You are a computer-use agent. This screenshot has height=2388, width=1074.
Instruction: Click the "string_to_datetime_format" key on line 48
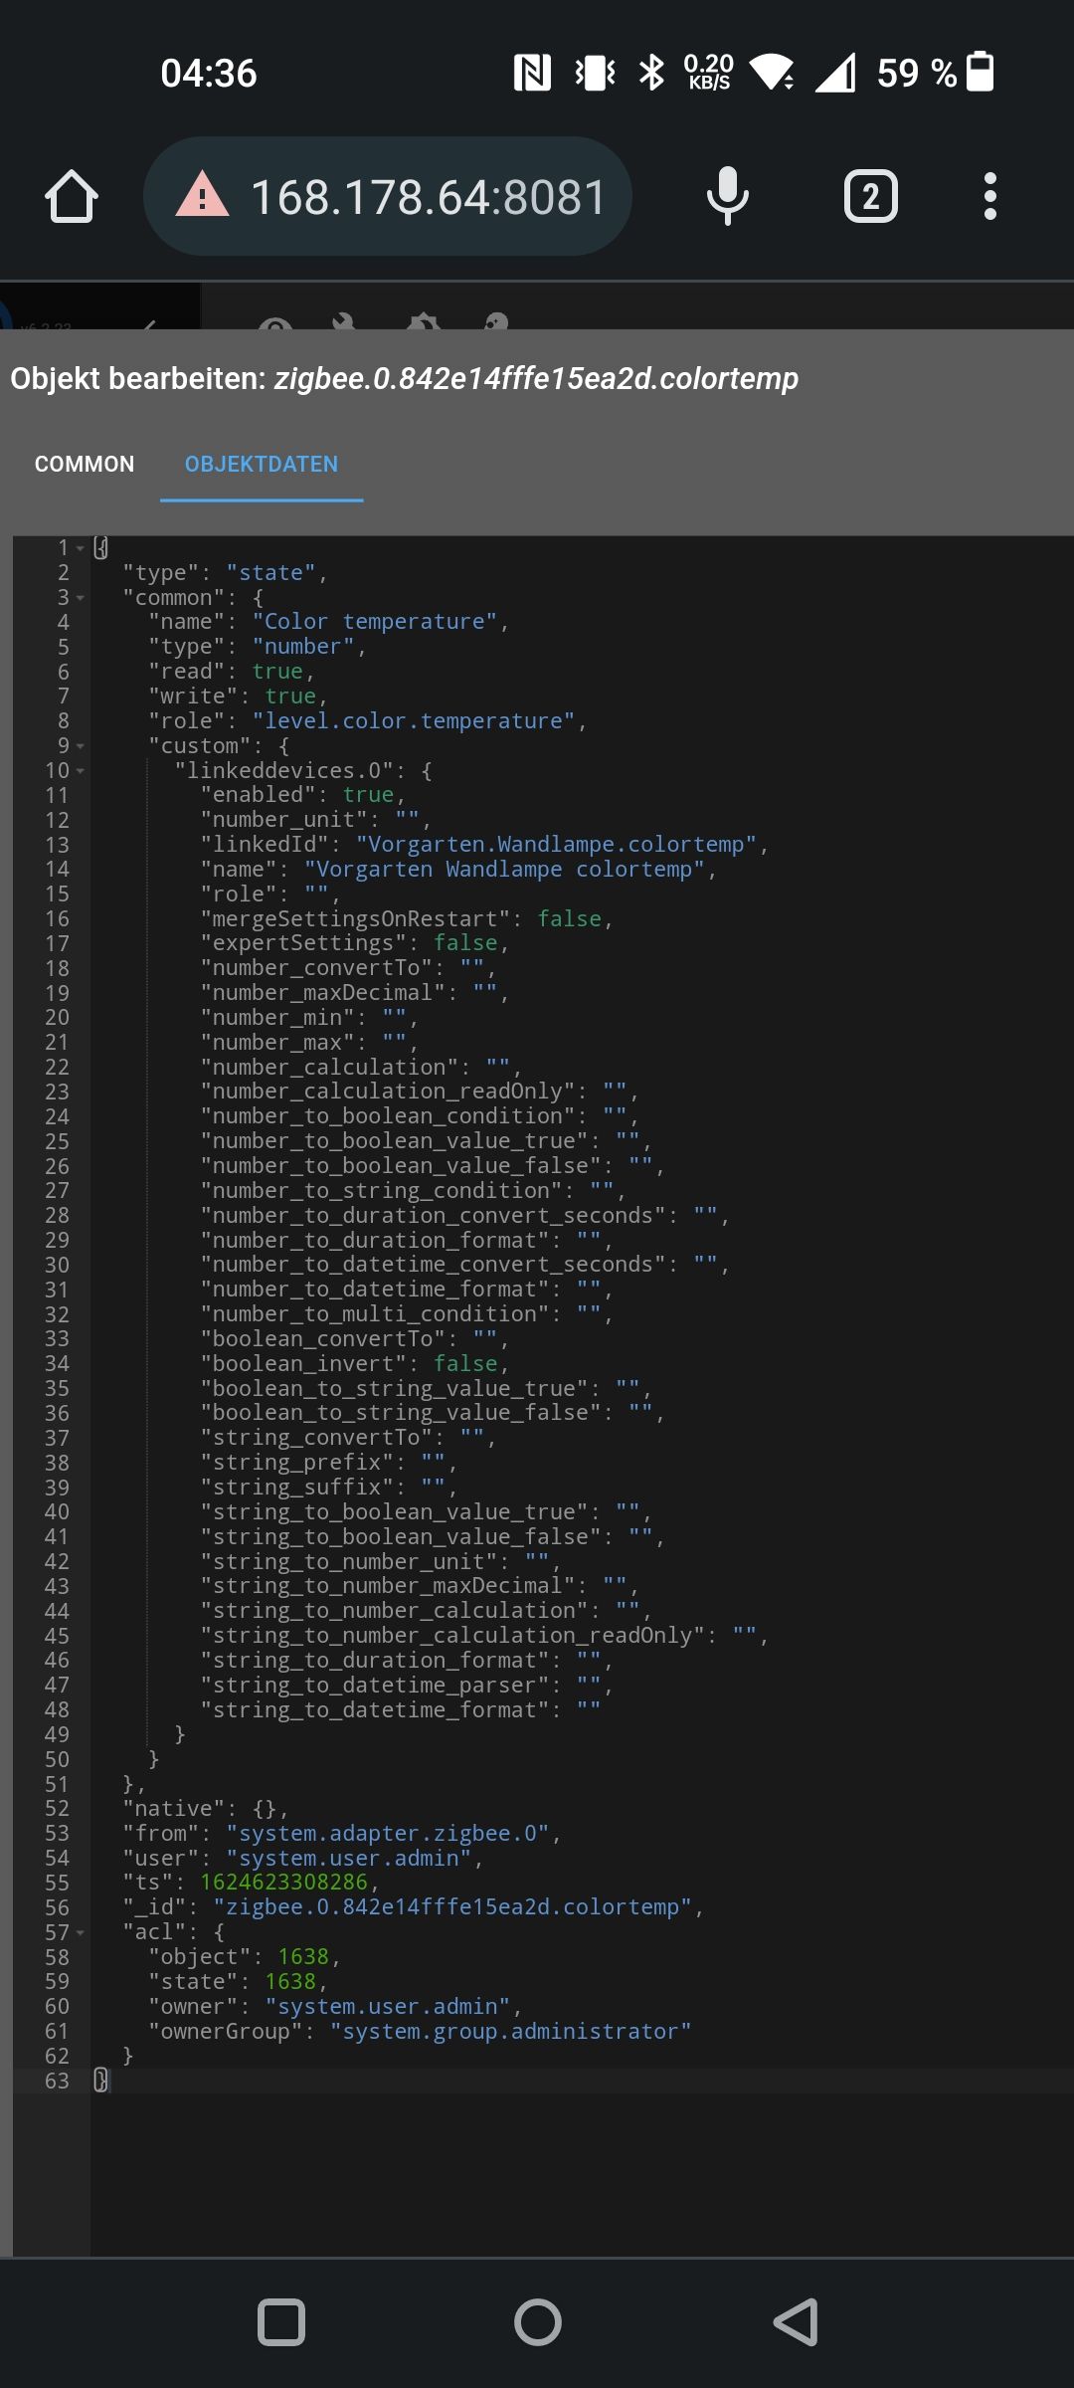375,1710
